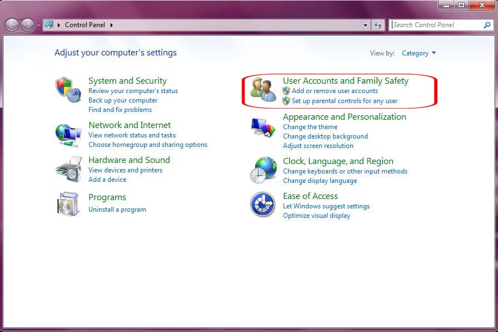Click the Forward navigation arrow button

click(x=28, y=25)
